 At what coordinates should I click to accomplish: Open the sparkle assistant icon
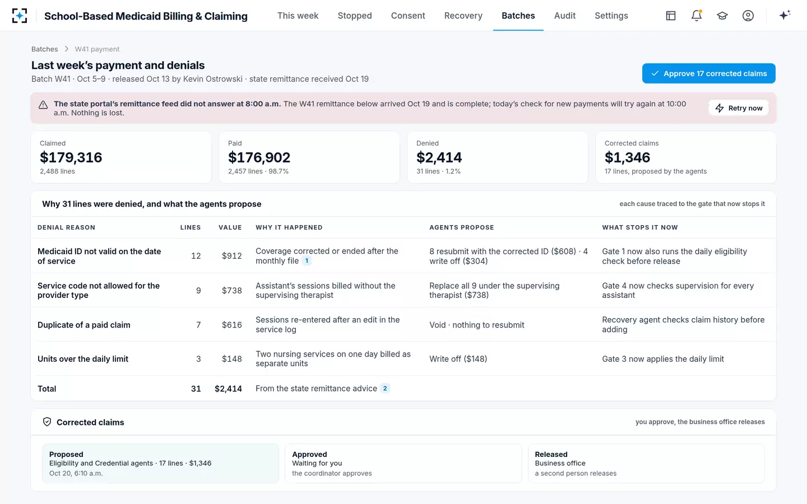point(785,15)
